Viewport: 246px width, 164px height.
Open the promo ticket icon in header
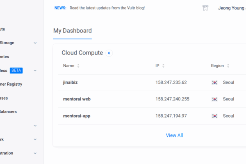pos(205,8)
